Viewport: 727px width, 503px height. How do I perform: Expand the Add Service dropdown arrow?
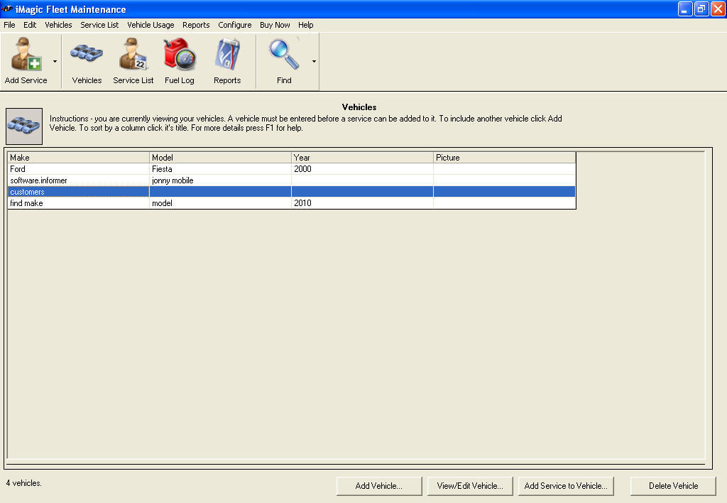click(55, 61)
